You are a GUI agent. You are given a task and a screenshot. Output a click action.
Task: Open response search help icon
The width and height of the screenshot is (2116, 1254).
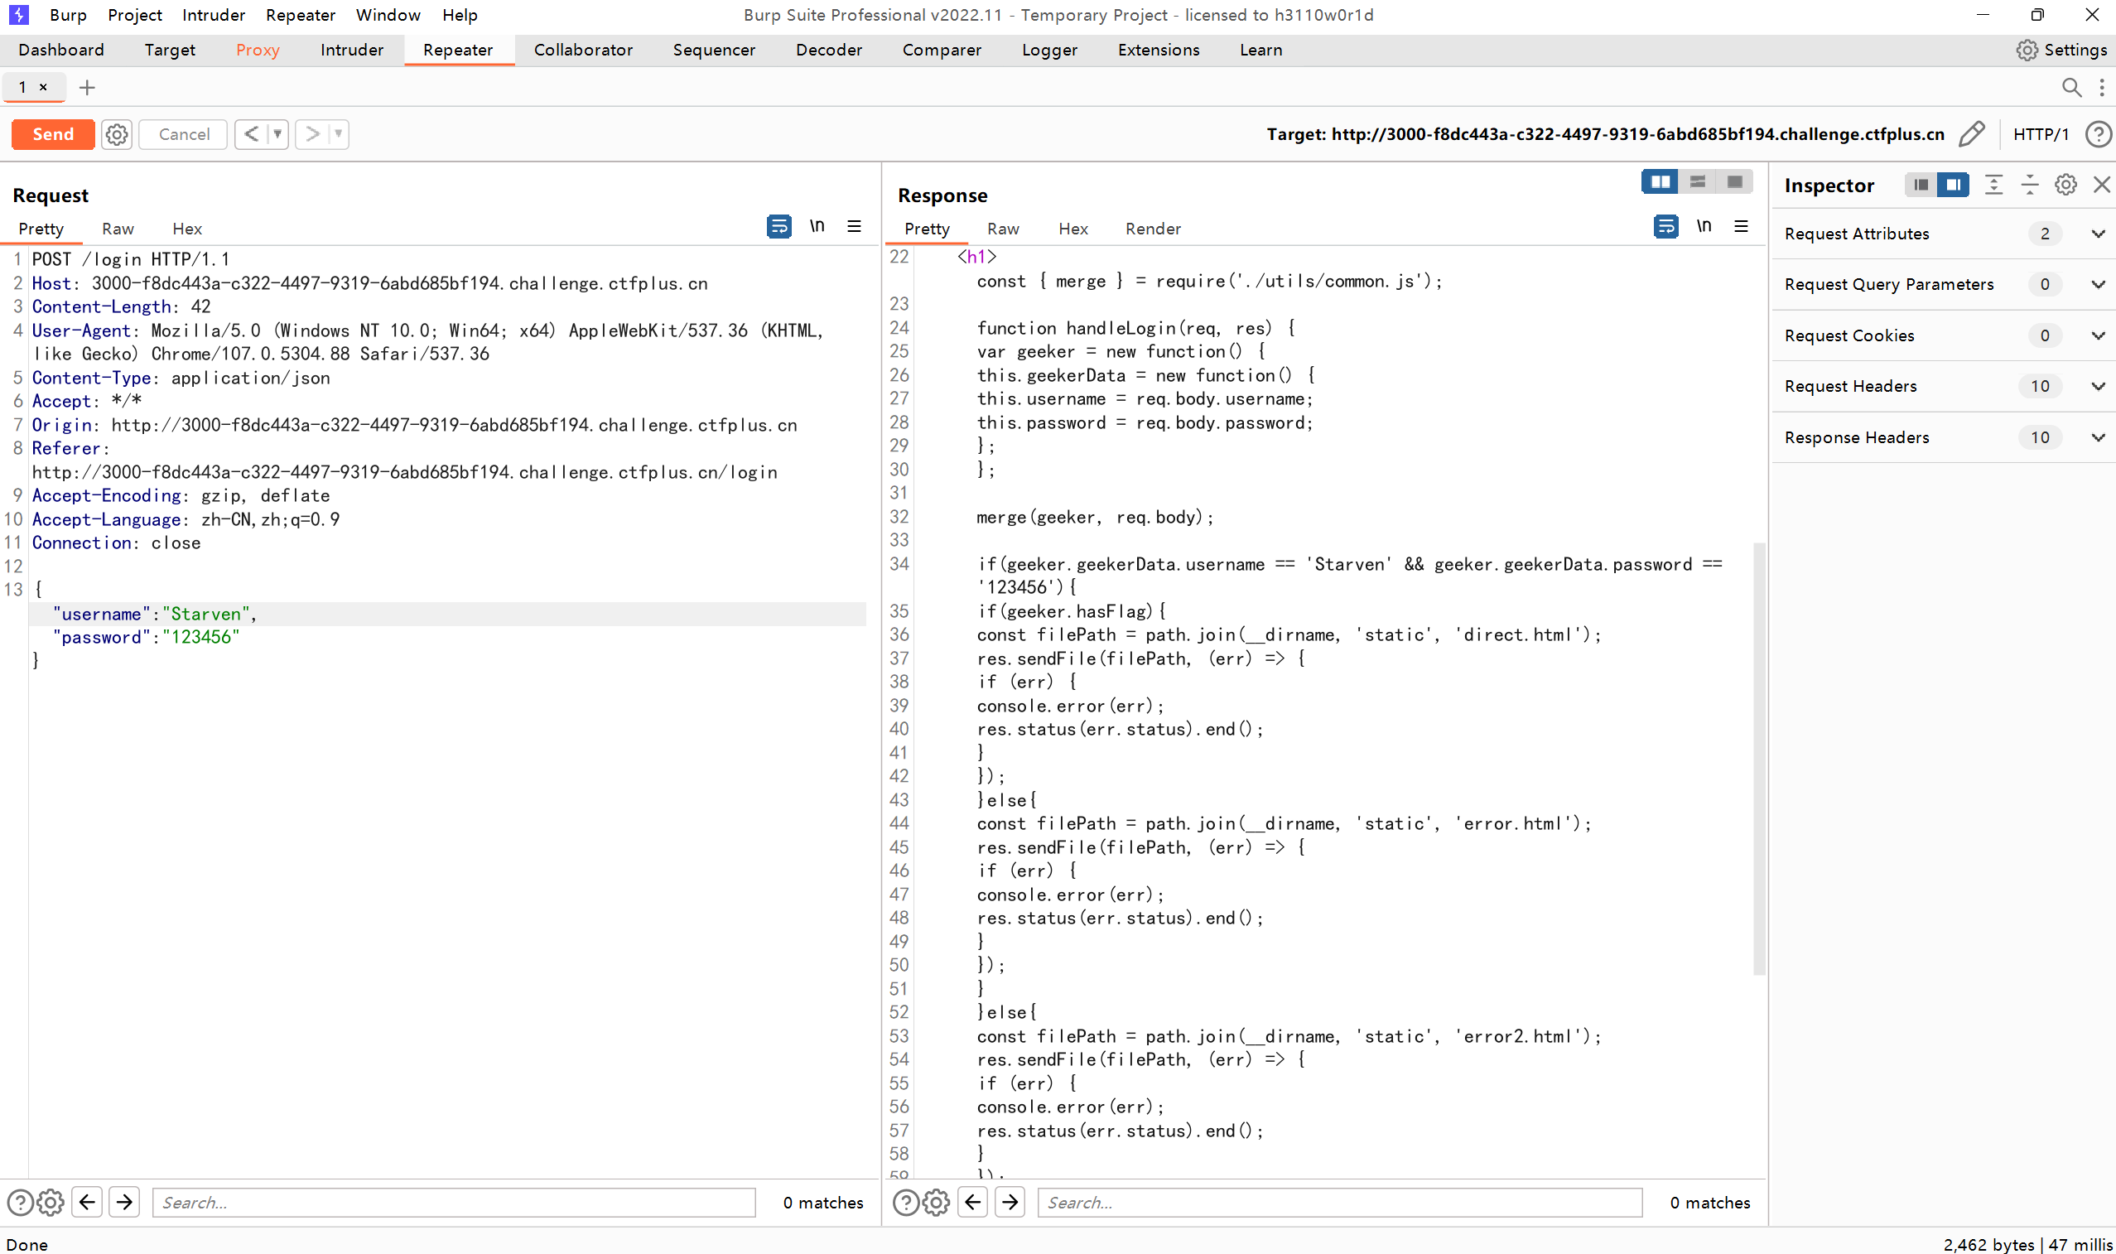[x=905, y=1203]
